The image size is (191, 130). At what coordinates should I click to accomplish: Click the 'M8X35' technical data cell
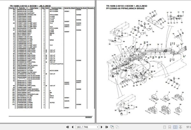[x=52, y=33]
